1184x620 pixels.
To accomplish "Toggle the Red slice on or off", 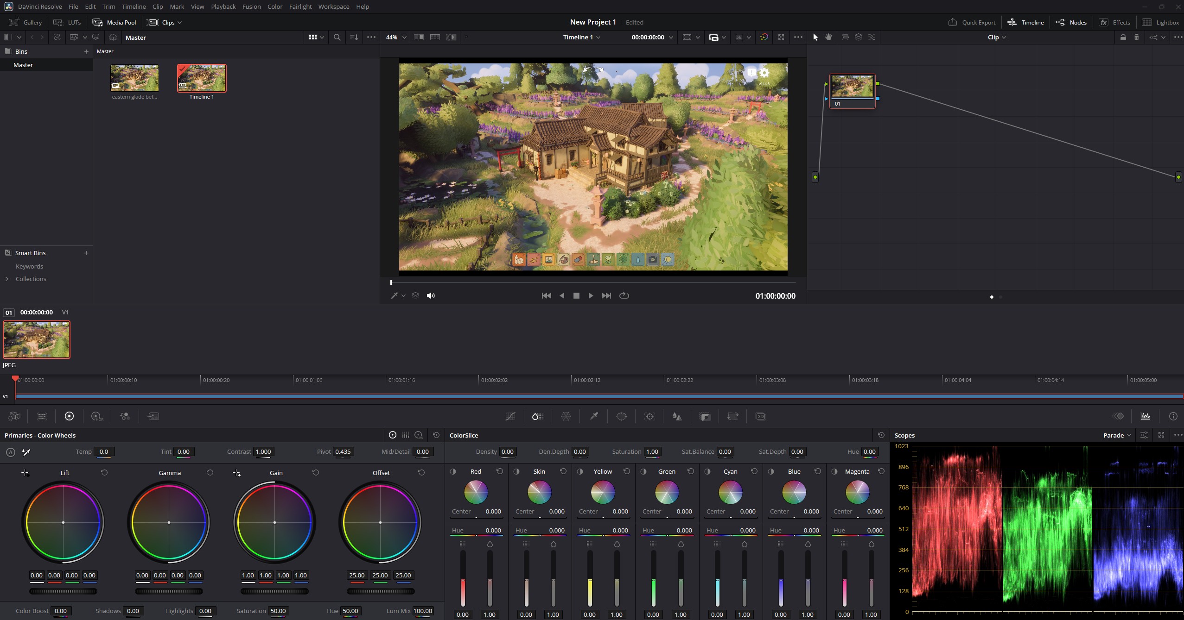I will click(x=453, y=471).
